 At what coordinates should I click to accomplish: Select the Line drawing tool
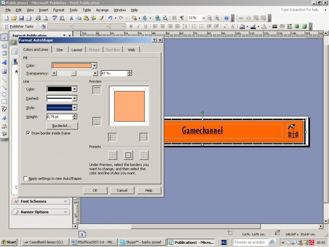pyautogui.click(x=4, y=81)
